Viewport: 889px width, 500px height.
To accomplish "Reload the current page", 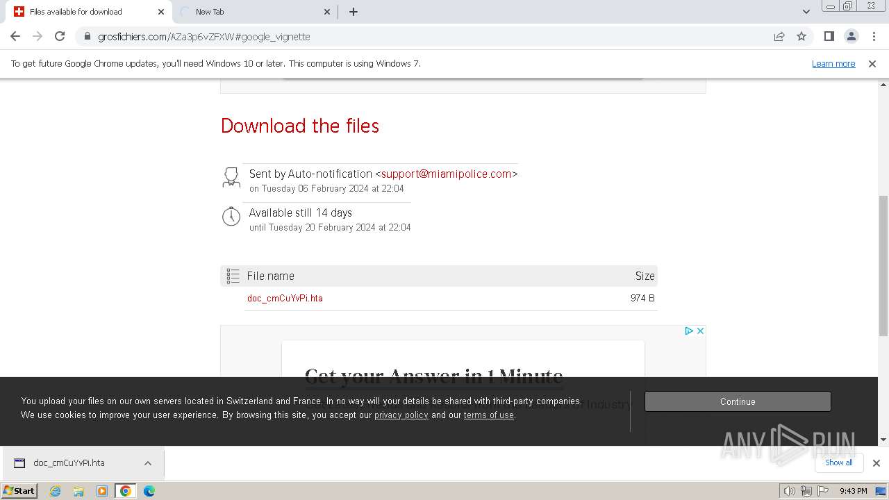I will point(60,36).
